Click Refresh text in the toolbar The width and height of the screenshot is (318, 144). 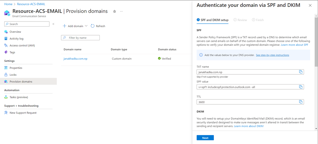click(x=100, y=26)
